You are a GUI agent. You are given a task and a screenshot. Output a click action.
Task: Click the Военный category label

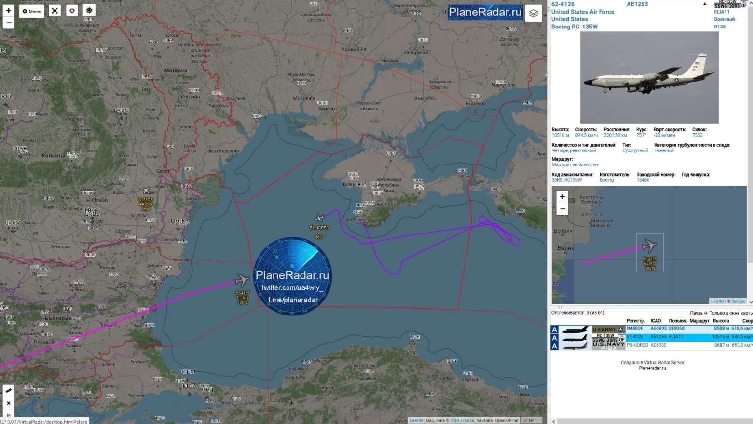(725, 19)
